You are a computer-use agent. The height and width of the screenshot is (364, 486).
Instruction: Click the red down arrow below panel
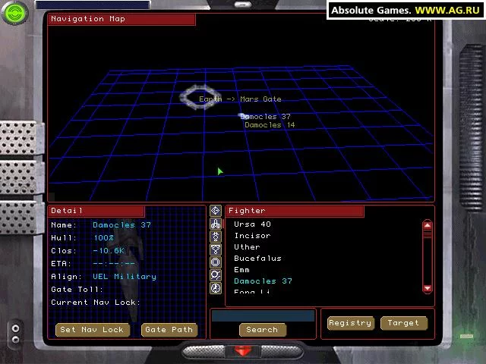[243, 351]
